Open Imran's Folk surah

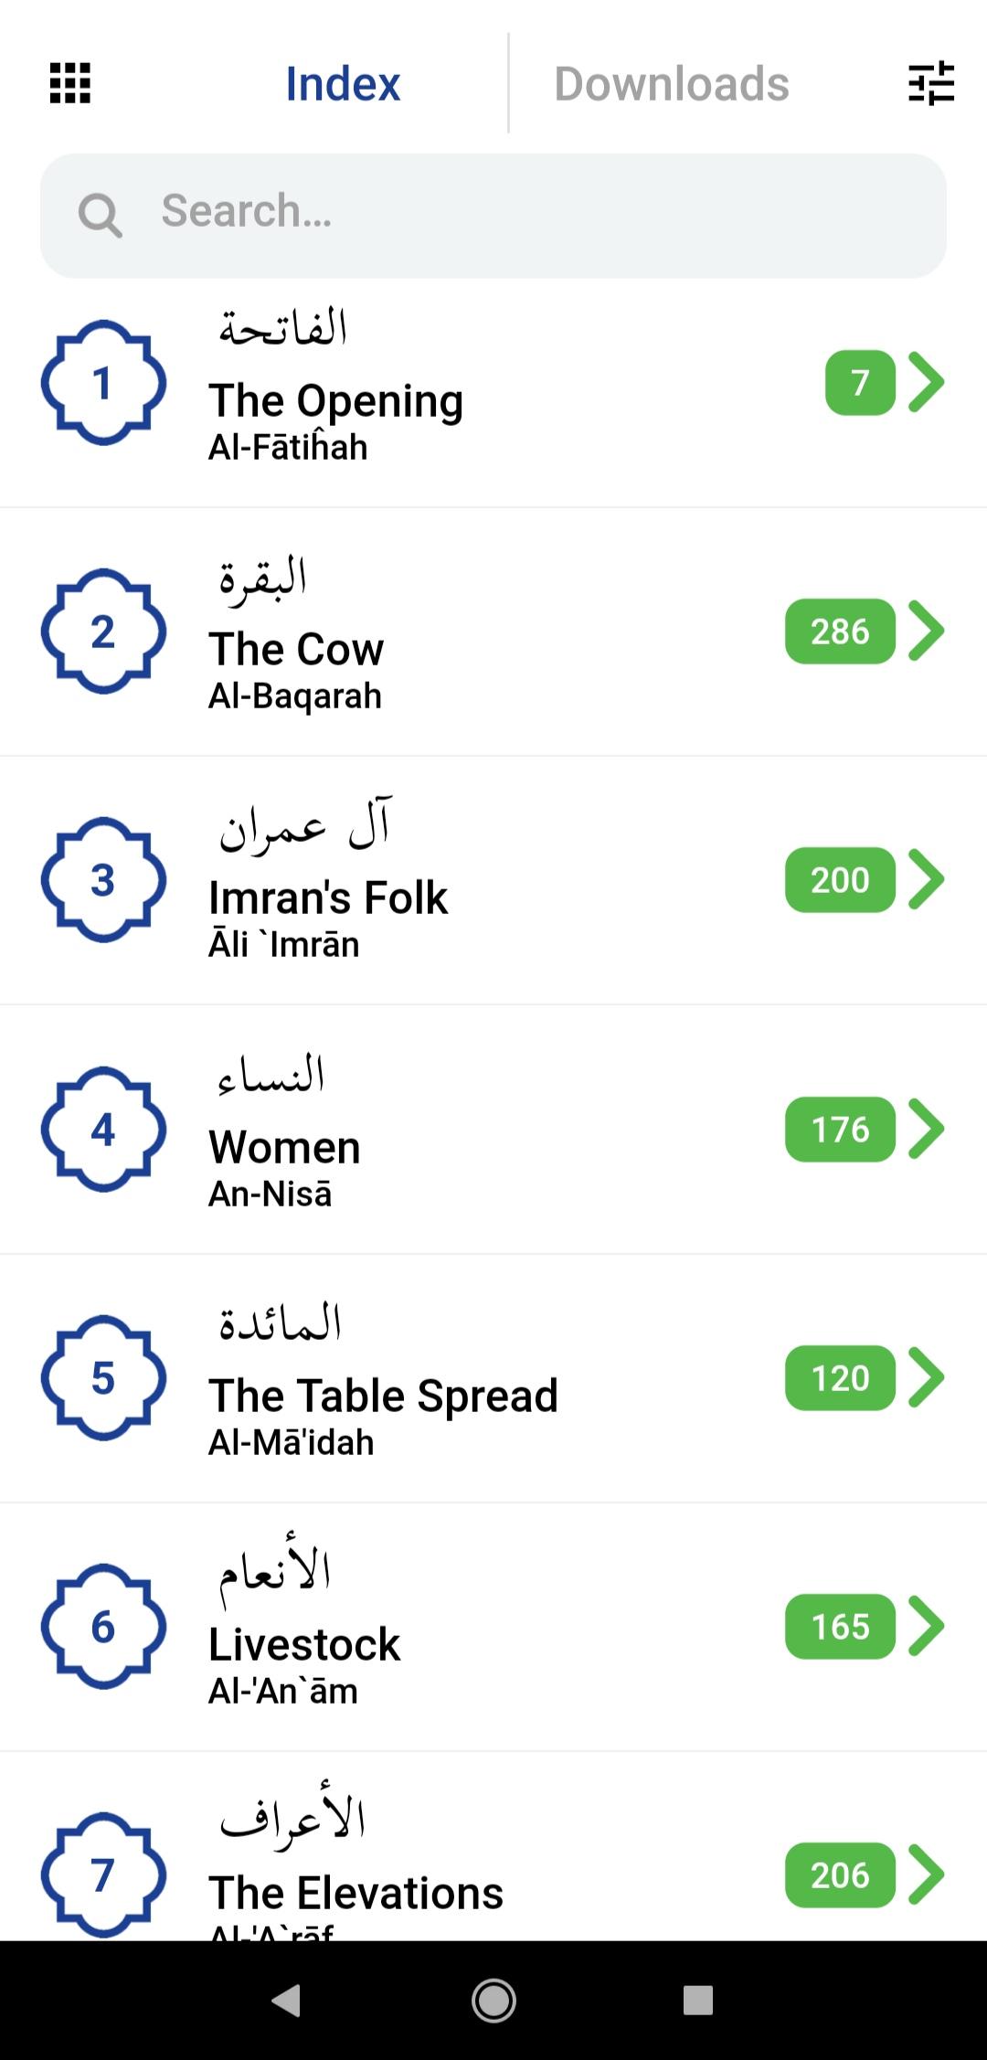[x=493, y=880]
